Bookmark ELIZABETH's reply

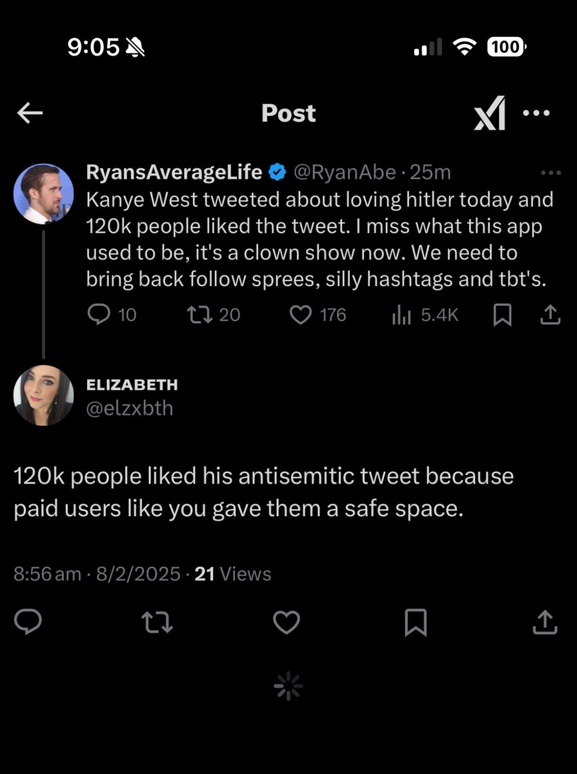(416, 622)
